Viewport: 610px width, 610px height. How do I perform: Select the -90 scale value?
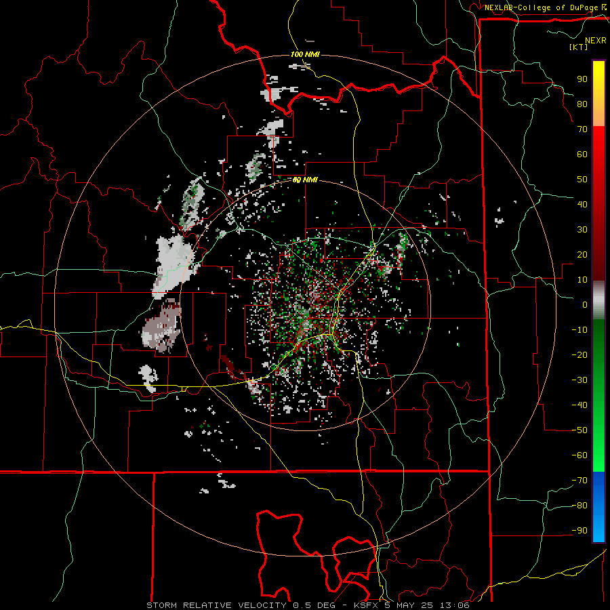coord(579,531)
